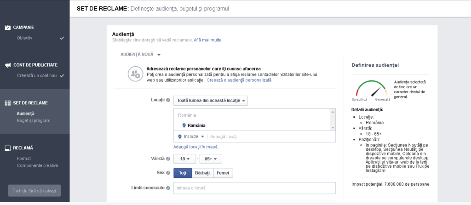Click the Introdu o limbă input field
Screen dimensions: 471x205
coord(254,188)
